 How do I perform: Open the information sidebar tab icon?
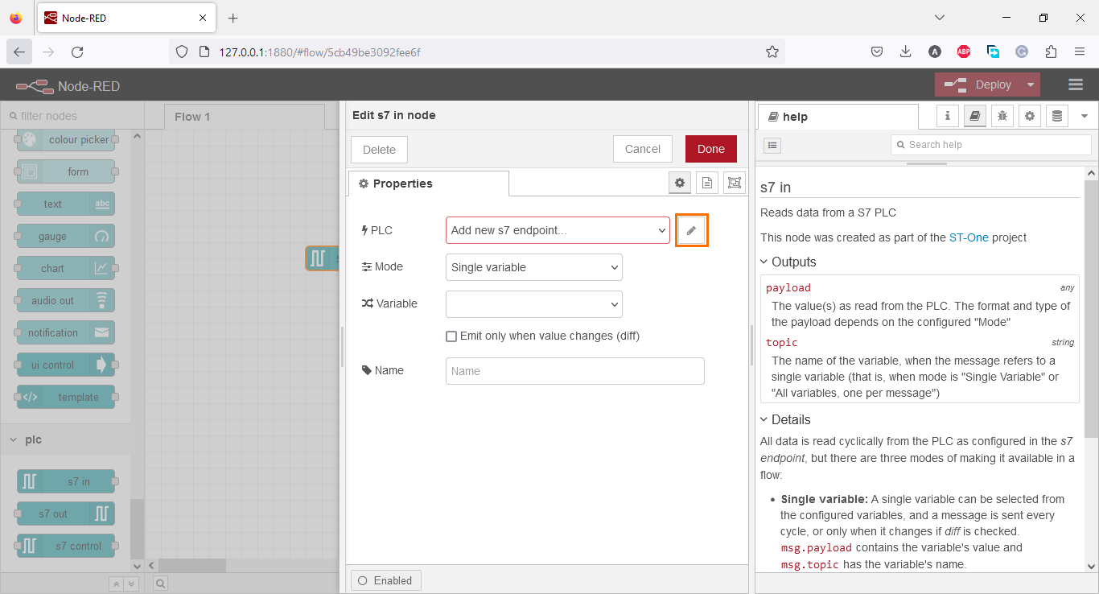pos(948,116)
